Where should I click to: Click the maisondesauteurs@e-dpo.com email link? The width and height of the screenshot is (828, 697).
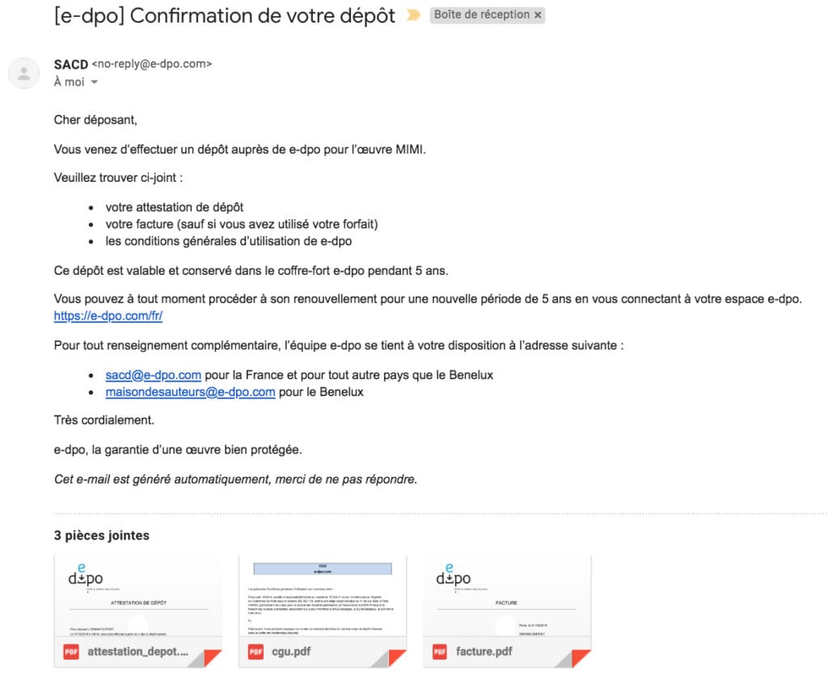pos(190,392)
